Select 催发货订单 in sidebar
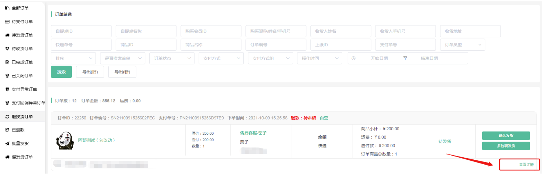The height and width of the screenshot is (176, 542). 22,157
